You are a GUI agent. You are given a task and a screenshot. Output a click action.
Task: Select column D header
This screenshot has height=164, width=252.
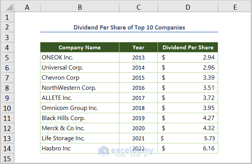point(188,7)
